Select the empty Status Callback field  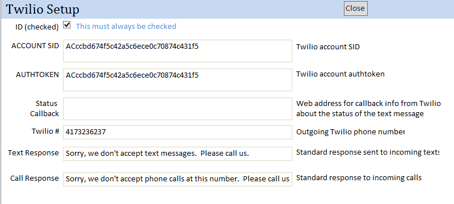pos(178,109)
